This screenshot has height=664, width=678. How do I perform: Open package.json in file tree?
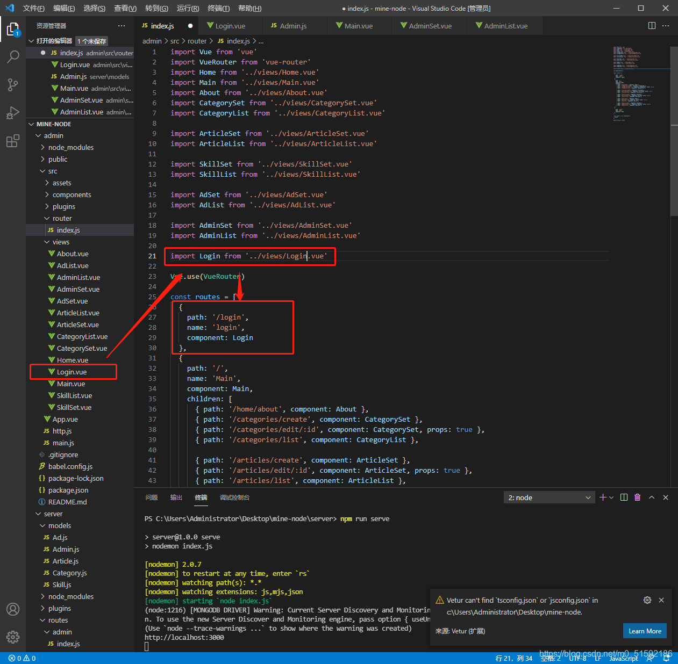tap(68, 490)
